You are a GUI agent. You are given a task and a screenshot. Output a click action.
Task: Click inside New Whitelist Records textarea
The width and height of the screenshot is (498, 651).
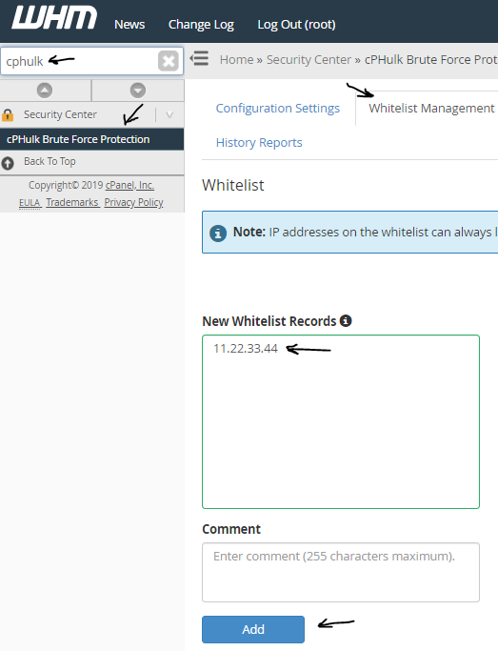point(341,422)
